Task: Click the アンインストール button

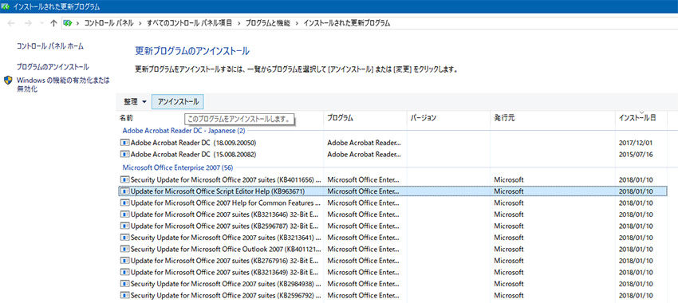Action: coord(178,102)
